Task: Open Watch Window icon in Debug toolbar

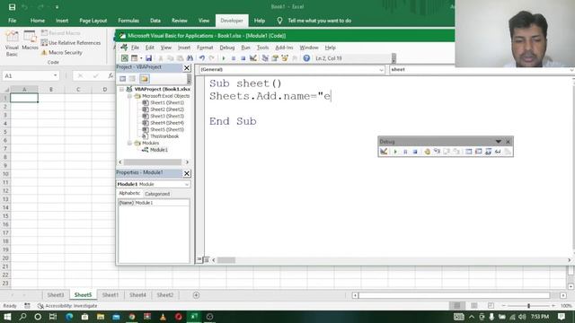Action: click(488, 152)
